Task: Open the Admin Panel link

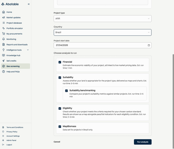Action: point(11,140)
